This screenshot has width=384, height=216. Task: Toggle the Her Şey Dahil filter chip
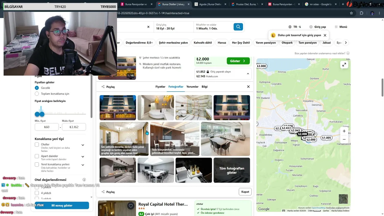[x=241, y=43]
